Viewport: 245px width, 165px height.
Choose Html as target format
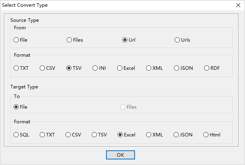point(206,135)
